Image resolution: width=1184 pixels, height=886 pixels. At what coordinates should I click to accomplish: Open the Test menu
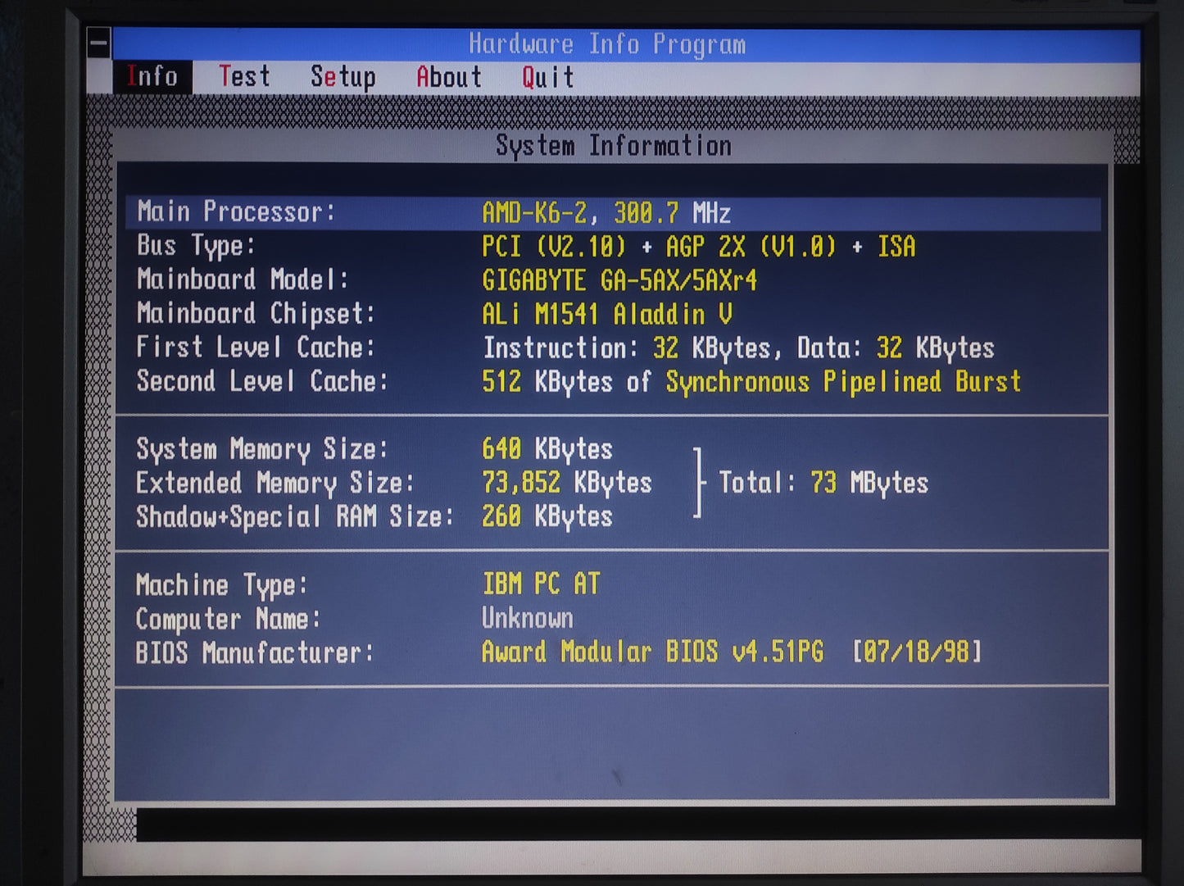pyautogui.click(x=244, y=77)
